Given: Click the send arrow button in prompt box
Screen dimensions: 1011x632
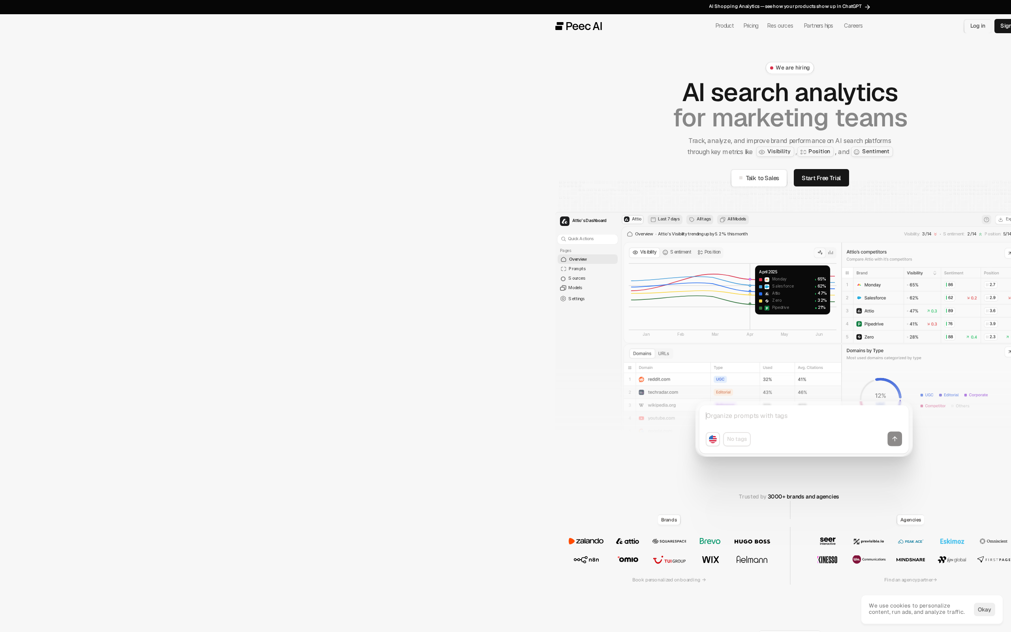Looking at the screenshot, I should 894,439.
